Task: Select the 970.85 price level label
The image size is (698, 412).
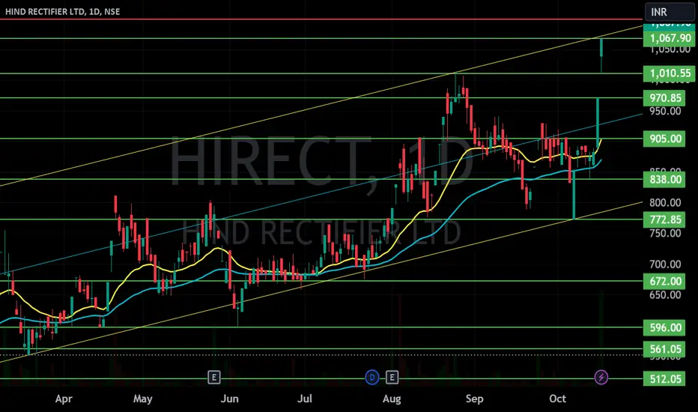Action: pos(664,98)
